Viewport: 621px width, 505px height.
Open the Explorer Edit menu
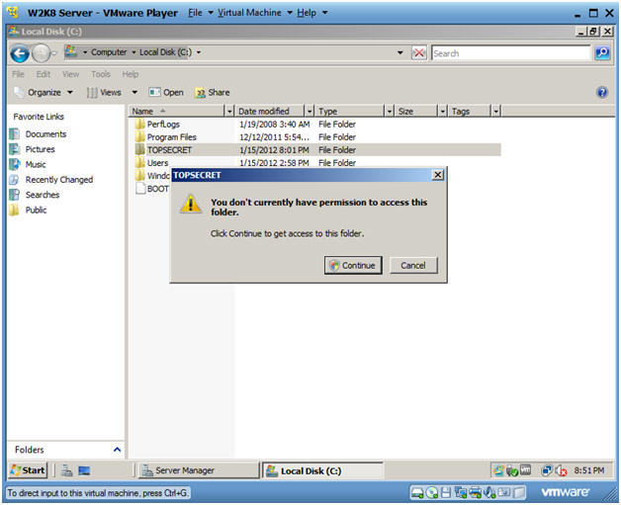(44, 74)
